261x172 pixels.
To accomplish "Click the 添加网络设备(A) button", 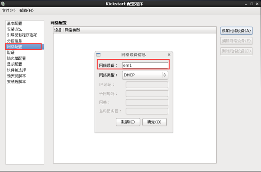I will (236, 31).
